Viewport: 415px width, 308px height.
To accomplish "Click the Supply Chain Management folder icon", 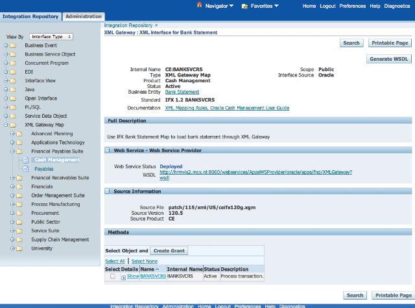I will pos(19,240).
